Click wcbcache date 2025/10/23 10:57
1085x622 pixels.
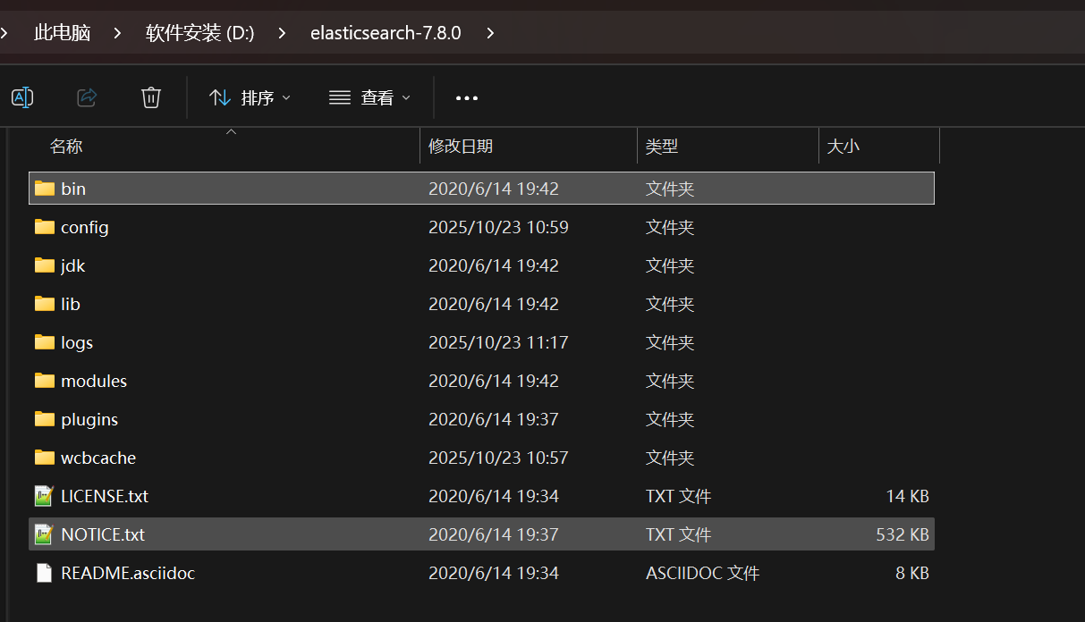coord(498,458)
